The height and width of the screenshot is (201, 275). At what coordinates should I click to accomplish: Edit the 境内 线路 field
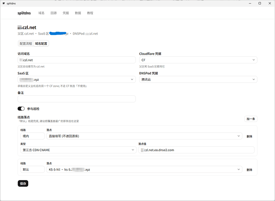point(33,136)
